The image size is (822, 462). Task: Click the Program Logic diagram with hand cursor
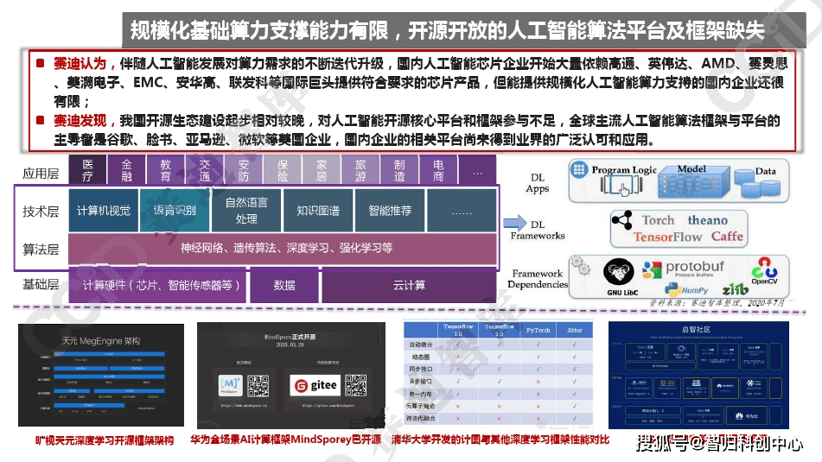621,185
